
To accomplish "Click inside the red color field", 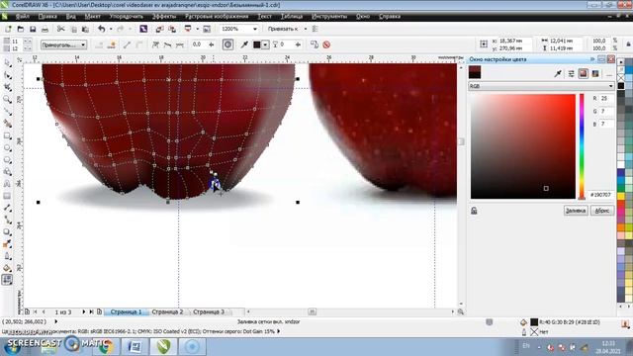I will point(523,146).
